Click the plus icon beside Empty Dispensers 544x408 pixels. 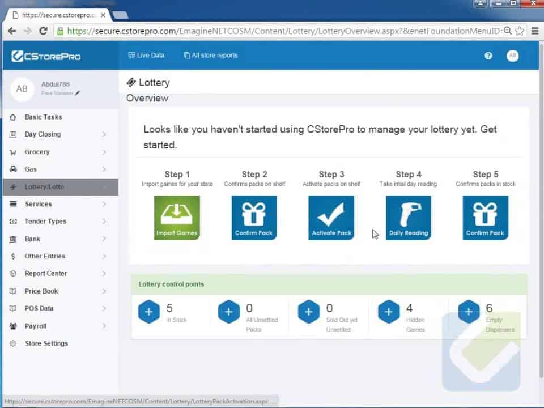point(469,312)
